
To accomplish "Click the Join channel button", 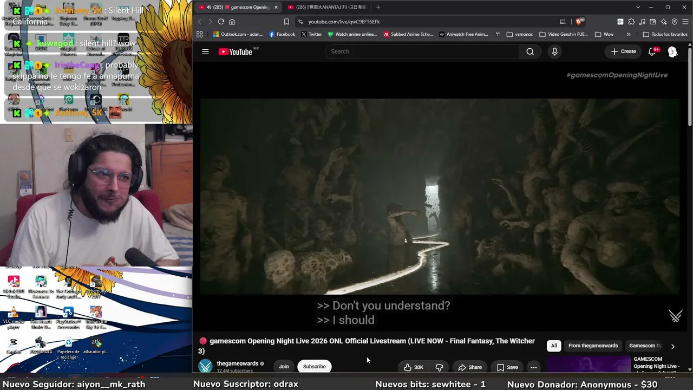I will (284, 367).
